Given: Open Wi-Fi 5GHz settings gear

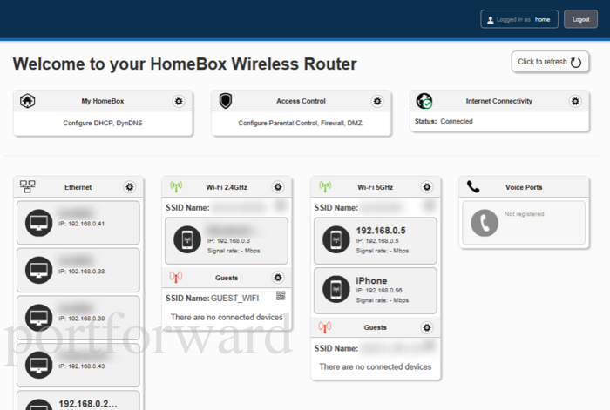Looking at the screenshot, I should [x=427, y=186].
